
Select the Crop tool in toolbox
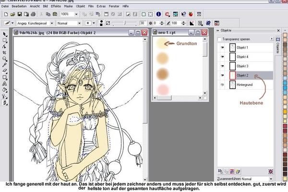pyautogui.click(x=5, y=53)
